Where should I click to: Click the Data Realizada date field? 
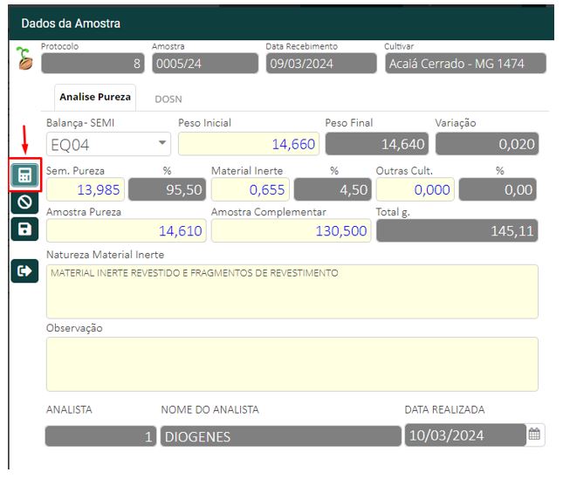point(463,435)
